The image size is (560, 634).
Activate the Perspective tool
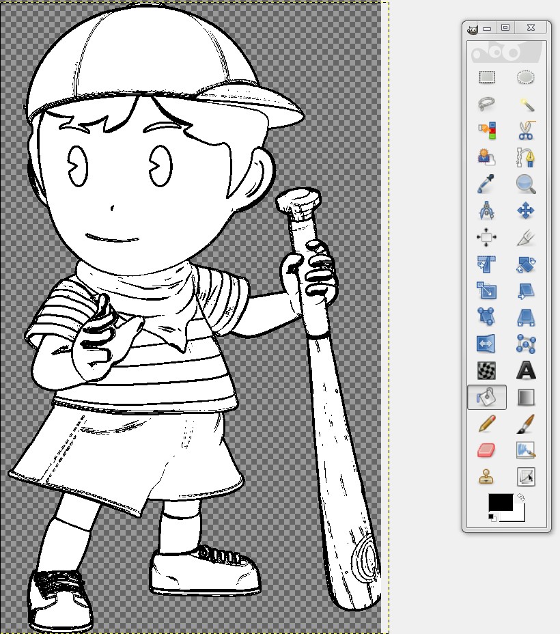pos(525,318)
